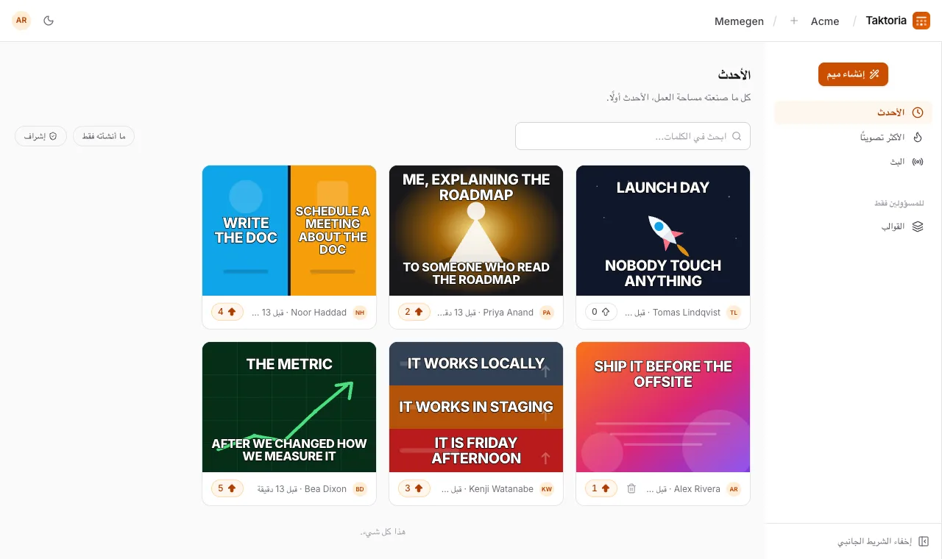Upvote Tomas Lindqvist's meme showing 0 votes

(x=601, y=312)
